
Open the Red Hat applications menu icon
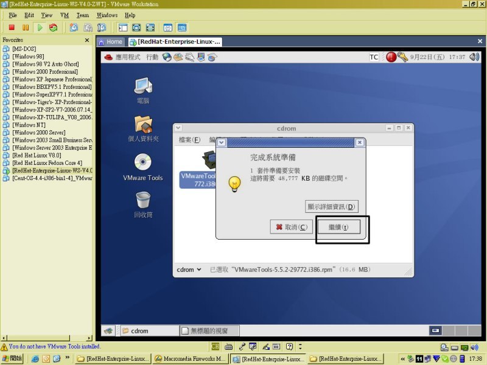pyautogui.click(x=108, y=57)
